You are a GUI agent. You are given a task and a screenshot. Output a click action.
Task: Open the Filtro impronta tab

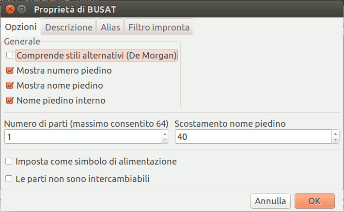(159, 27)
